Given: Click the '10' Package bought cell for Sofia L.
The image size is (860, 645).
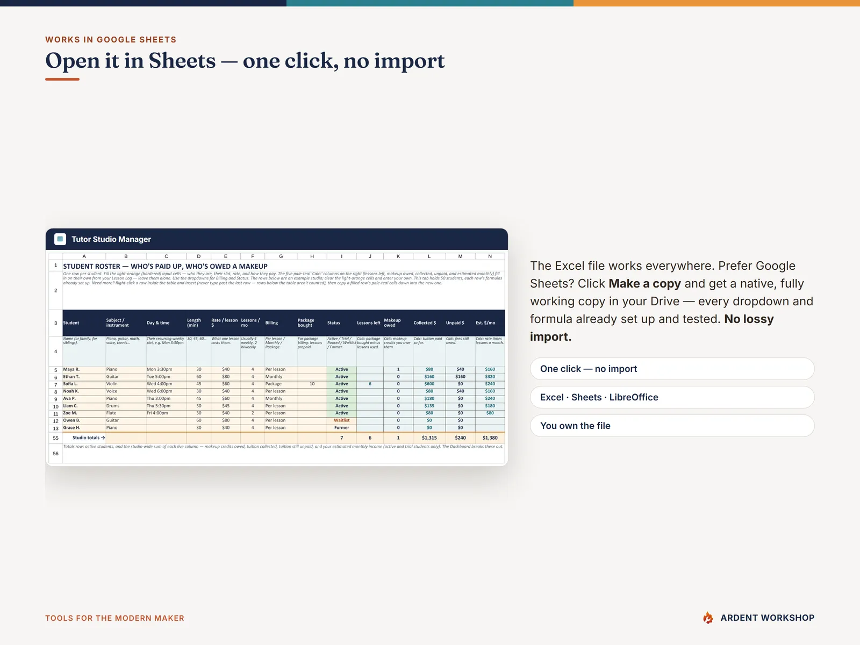Looking at the screenshot, I should pyautogui.click(x=312, y=384).
